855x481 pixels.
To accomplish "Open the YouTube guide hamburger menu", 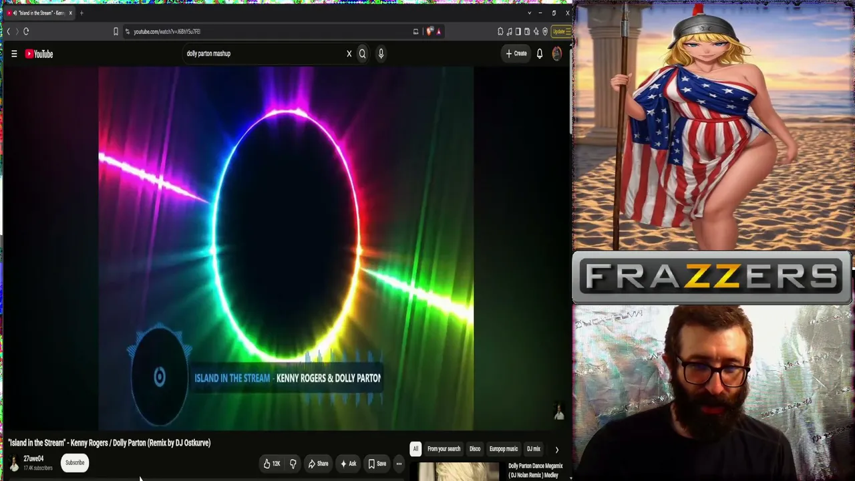I will coord(14,54).
